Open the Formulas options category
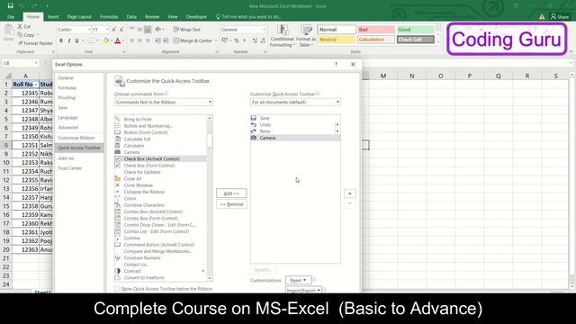The image size is (576, 324). (67, 88)
